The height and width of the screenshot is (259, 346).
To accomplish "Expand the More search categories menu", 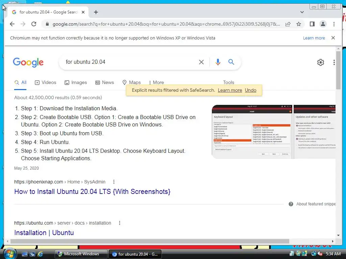I will click(156, 82).
